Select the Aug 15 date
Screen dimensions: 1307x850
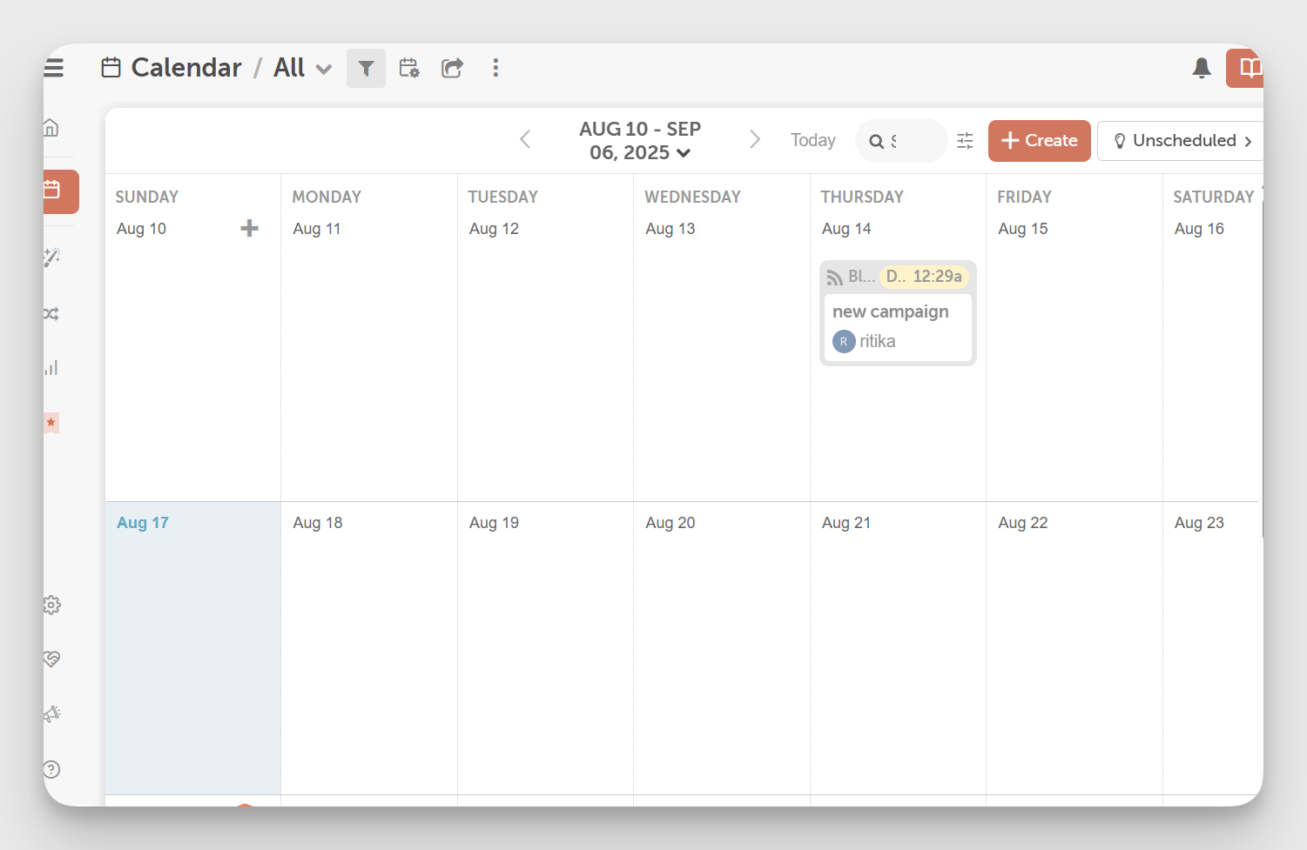point(1023,229)
